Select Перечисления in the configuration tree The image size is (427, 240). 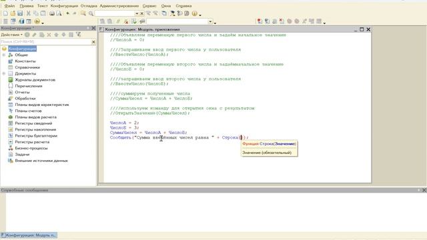click(29, 86)
